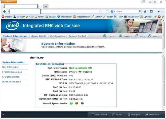
Task: Start search with magnifier icon
Action: pyautogui.click(x=140, y=11)
